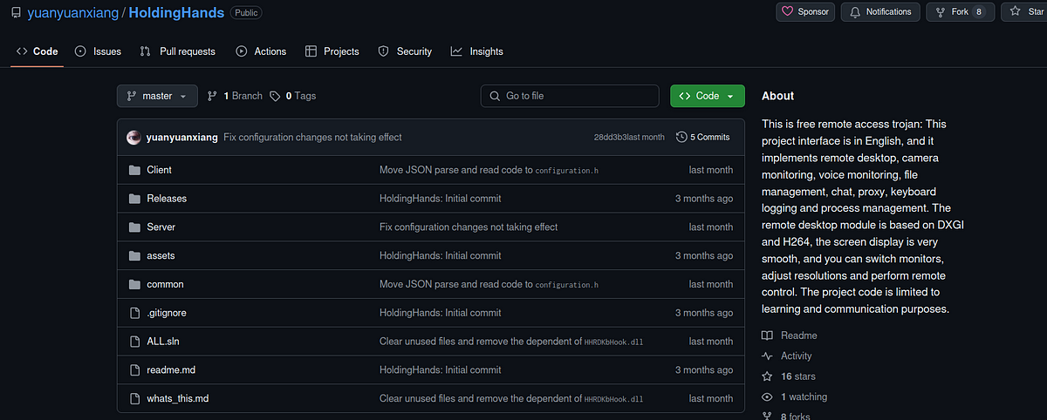
Task: Click the assets folder icon
Action: [134, 256]
